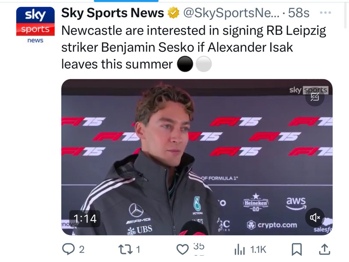Open view analytics bar chart icon

pyautogui.click(x=239, y=250)
